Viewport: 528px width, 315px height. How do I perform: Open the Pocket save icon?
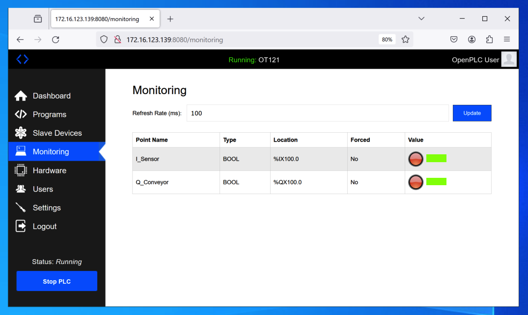[454, 39]
